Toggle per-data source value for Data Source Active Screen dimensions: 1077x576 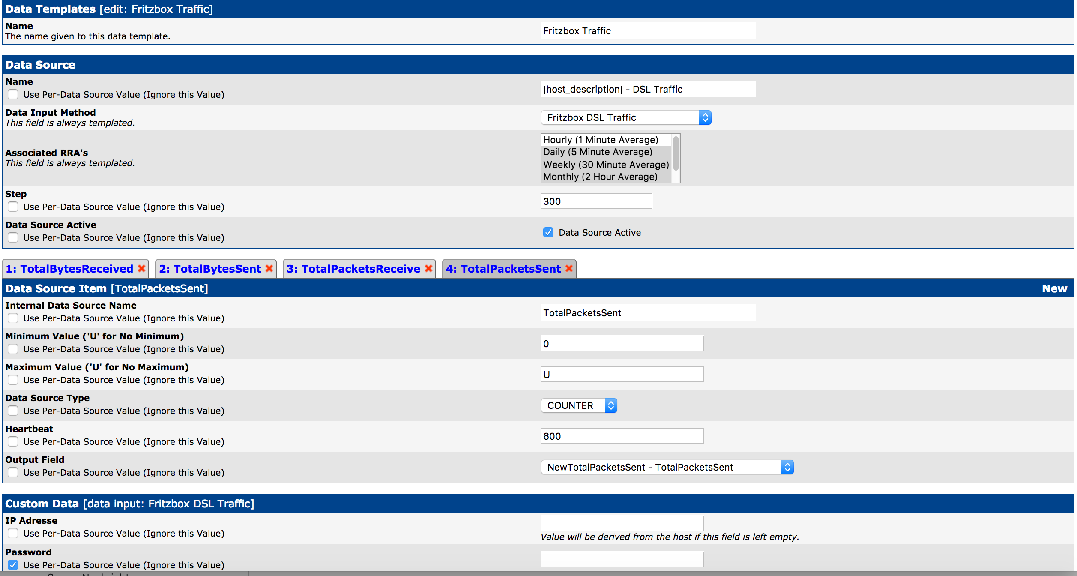point(13,237)
